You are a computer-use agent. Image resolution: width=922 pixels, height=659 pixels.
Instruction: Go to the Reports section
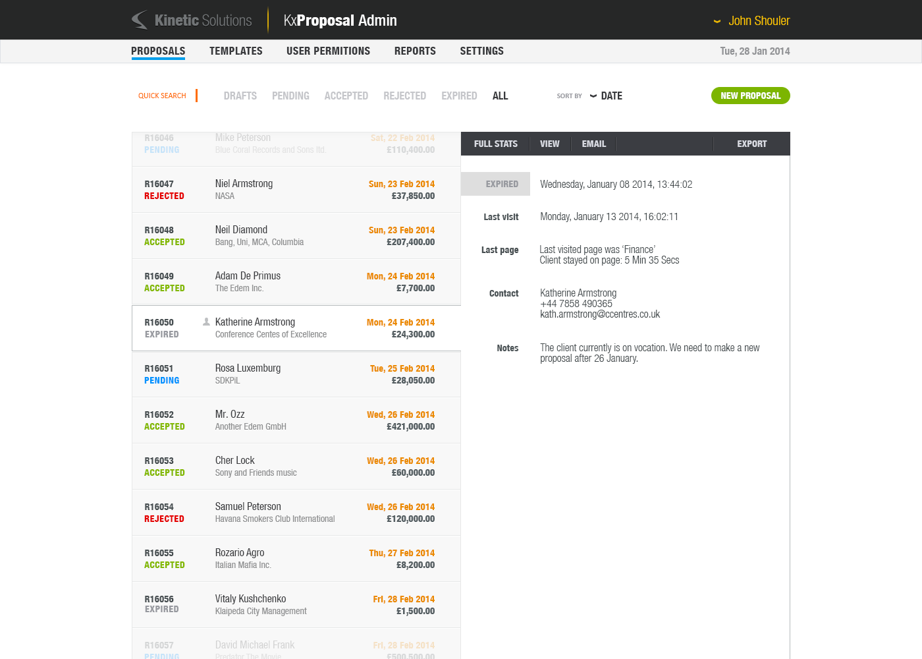415,51
